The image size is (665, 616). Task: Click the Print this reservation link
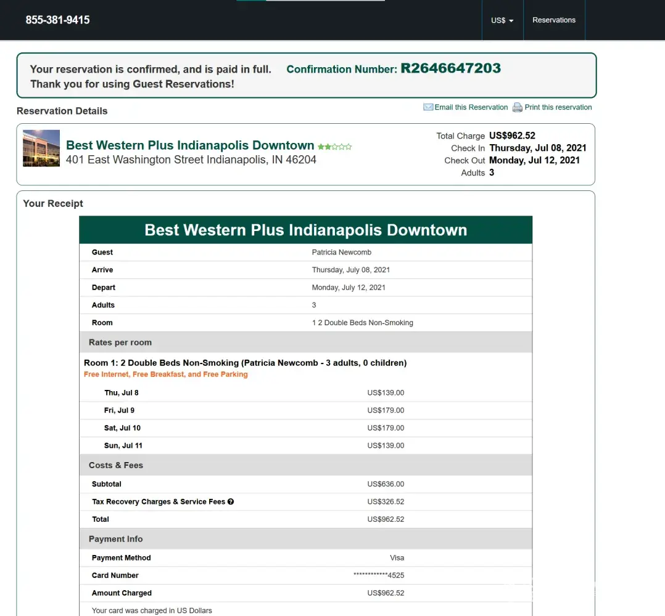(x=558, y=107)
